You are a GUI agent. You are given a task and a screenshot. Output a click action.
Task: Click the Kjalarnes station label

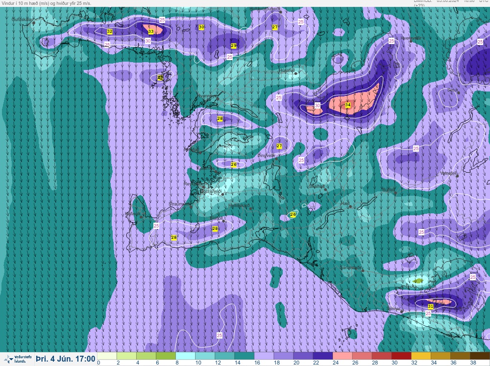point(206,168)
